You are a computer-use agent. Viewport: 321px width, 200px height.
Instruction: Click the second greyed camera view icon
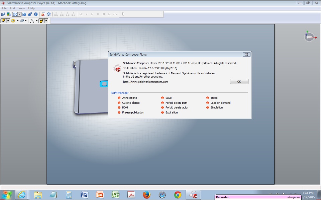(62, 14)
